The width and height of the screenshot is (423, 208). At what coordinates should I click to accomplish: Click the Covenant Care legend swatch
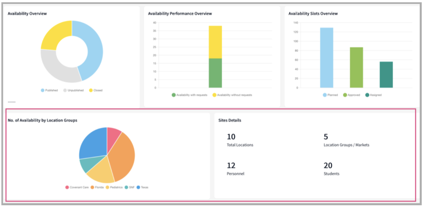coord(67,187)
